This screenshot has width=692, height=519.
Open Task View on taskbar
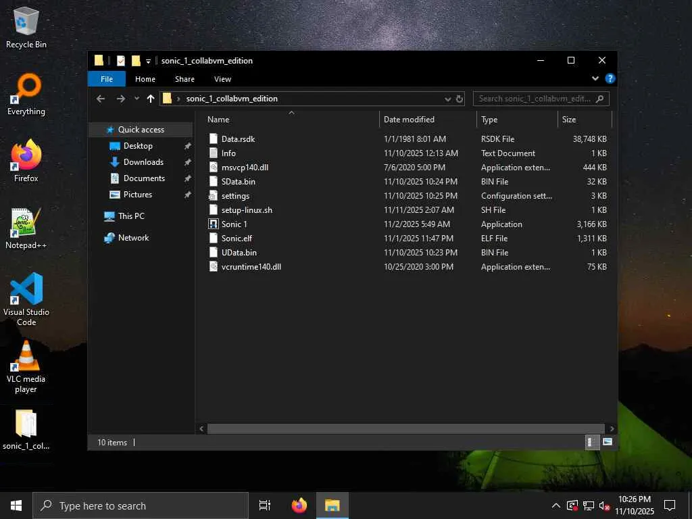point(265,505)
